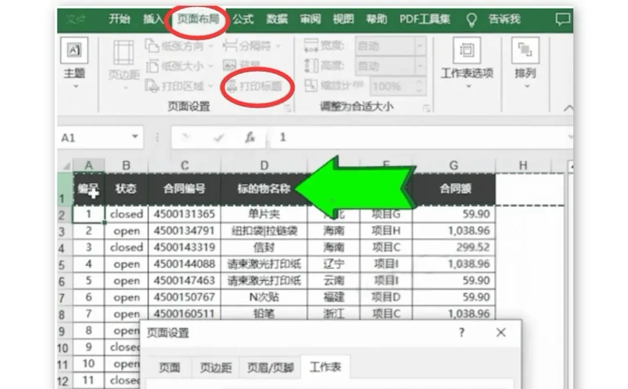The image size is (628, 389).
Task: Increase 缩放比例 with the up stepper
Action: pyautogui.click(x=419, y=83)
